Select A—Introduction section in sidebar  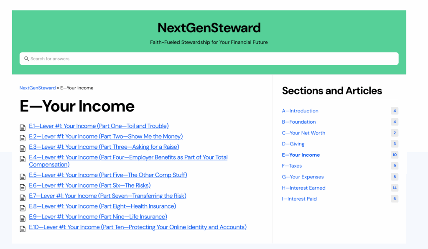(300, 111)
